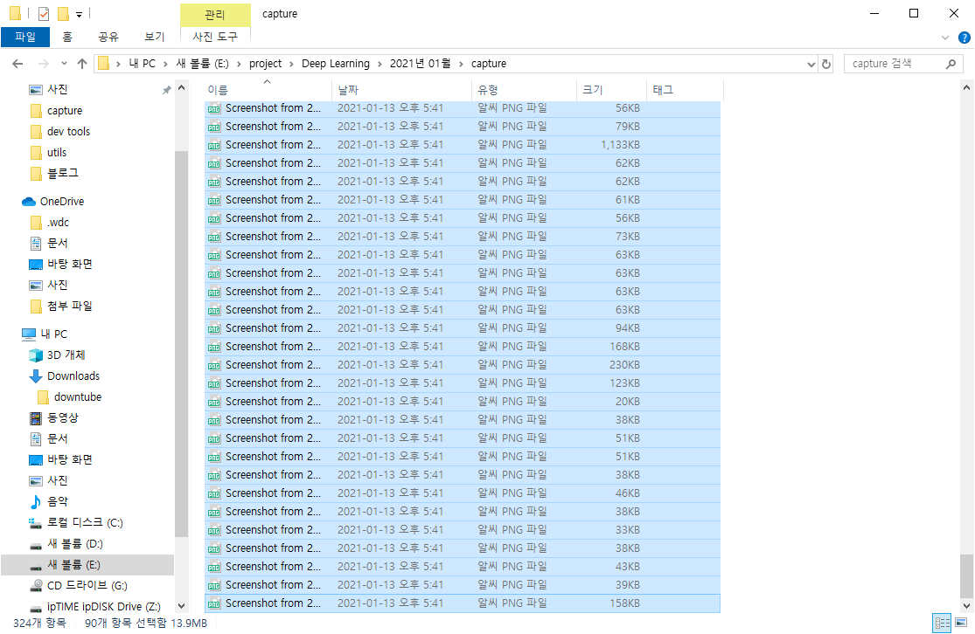The image size is (975, 634).
Task: Open the 보기 ribbon tab
Action: pyautogui.click(x=154, y=37)
